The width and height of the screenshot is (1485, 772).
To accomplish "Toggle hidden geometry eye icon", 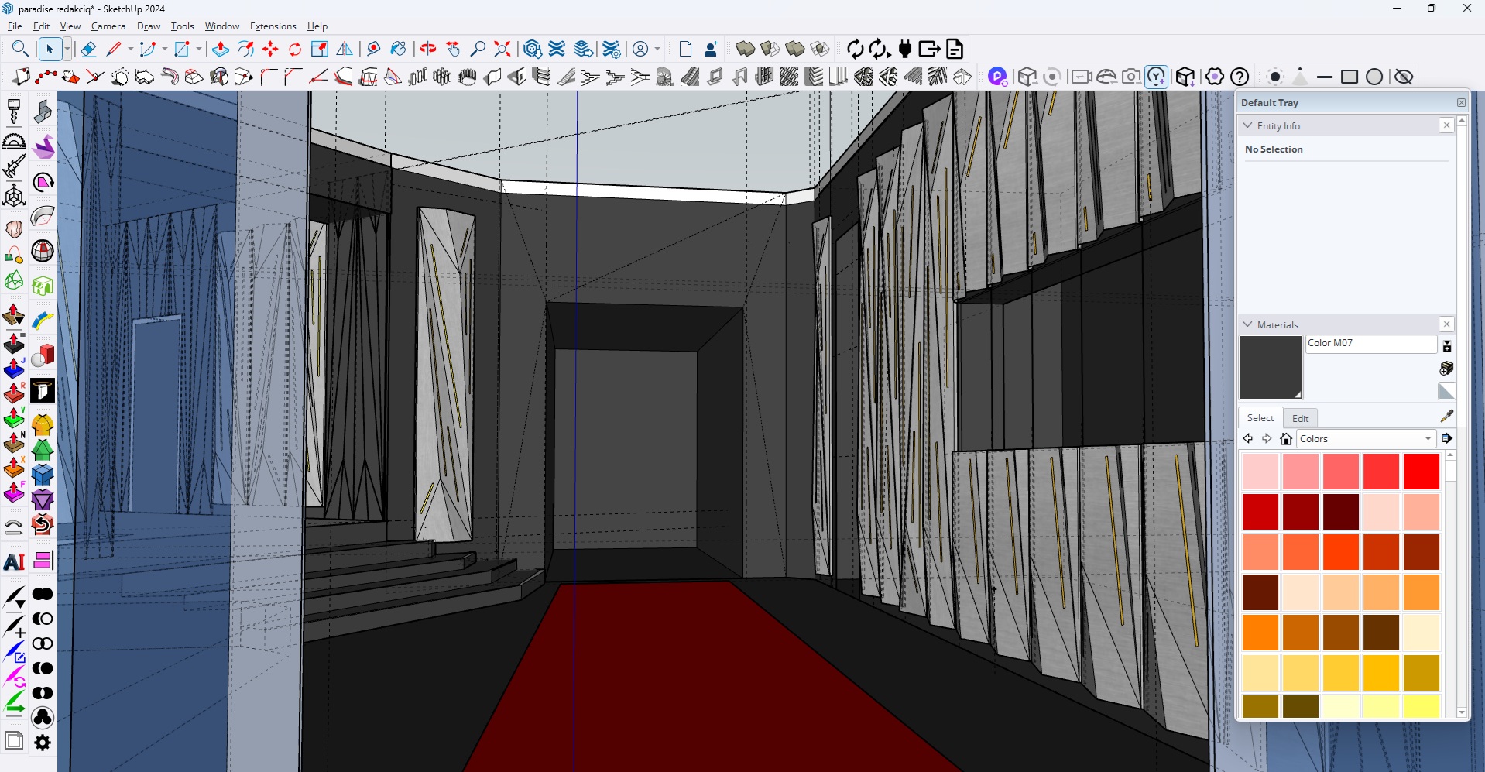I will tap(1403, 77).
